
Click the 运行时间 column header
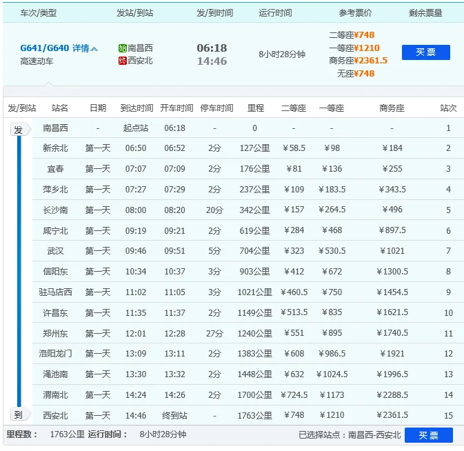pyautogui.click(x=275, y=12)
